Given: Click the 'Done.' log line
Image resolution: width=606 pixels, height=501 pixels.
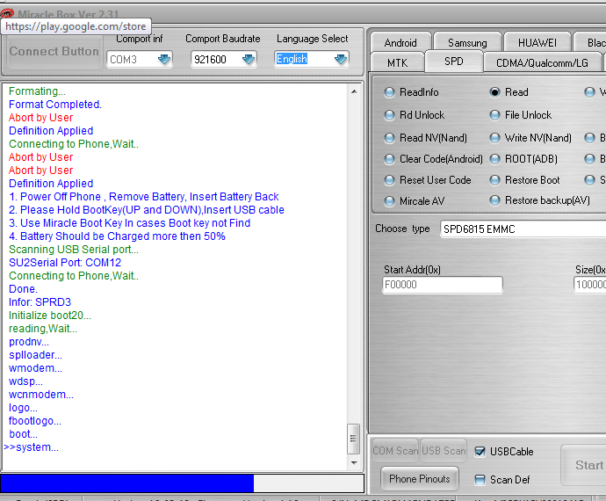Looking at the screenshot, I should pyautogui.click(x=23, y=289).
